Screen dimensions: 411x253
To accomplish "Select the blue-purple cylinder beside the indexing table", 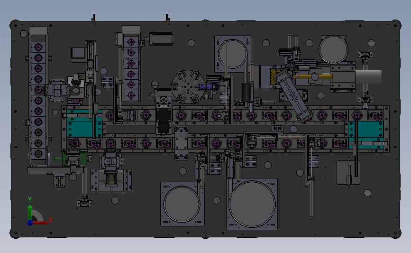I will pyautogui.click(x=209, y=87).
